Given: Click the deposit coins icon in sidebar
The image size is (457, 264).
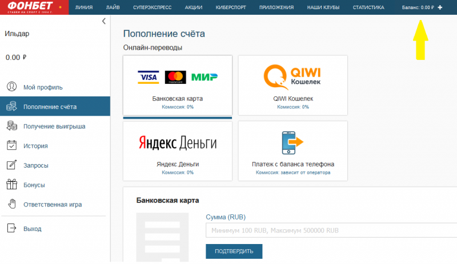Looking at the screenshot, I should (x=11, y=106).
